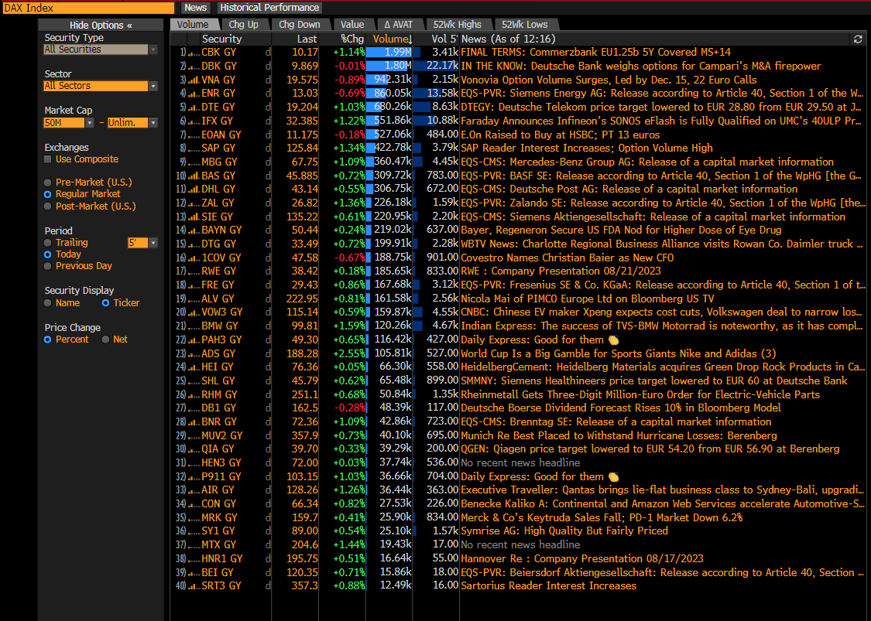Select the Previous Day period option

coord(48,266)
